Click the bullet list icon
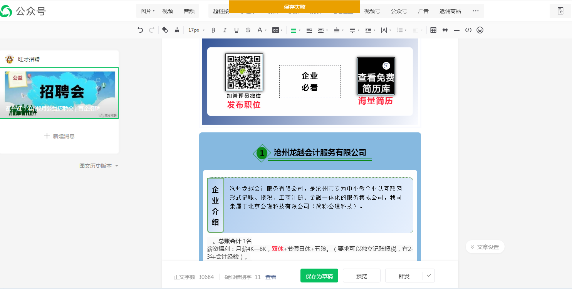The height and width of the screenshot is (289, 572). click(400, 30)
